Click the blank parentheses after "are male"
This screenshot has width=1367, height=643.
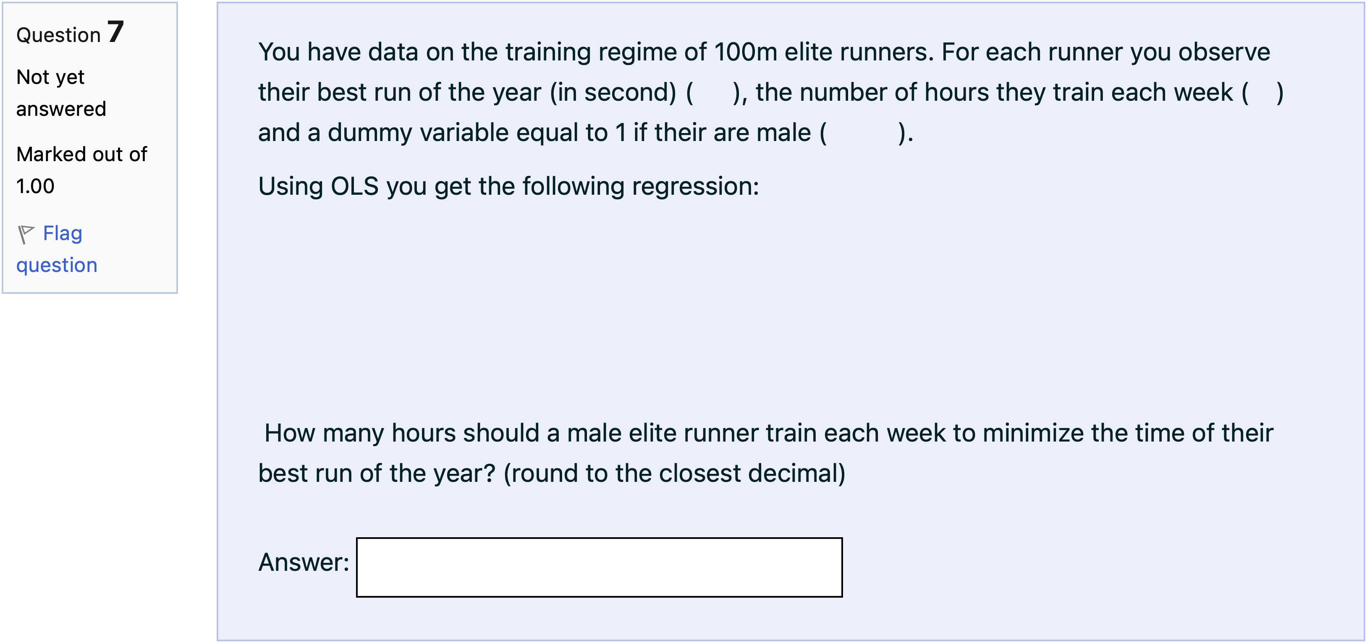[x=862, y=133]
